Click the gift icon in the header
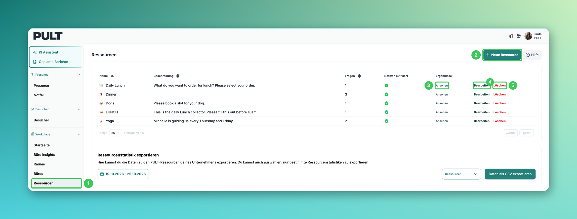This screenshot has height=219, width=577. 519,36
